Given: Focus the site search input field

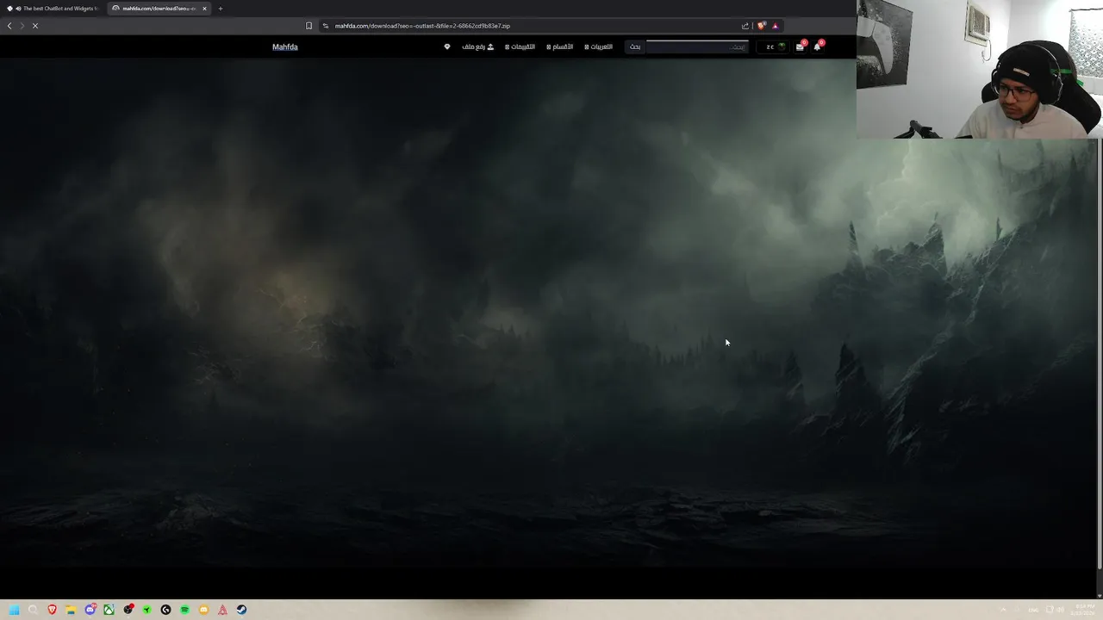Looking at the screenshot, I should (x=697, y=46).
